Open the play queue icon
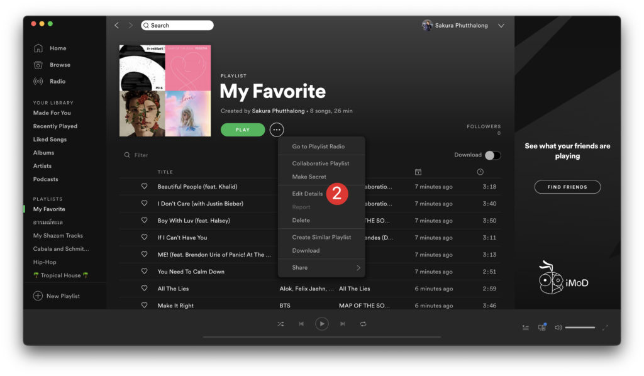The width and height of the screenshot is (644, 376). tap(526, 328)
